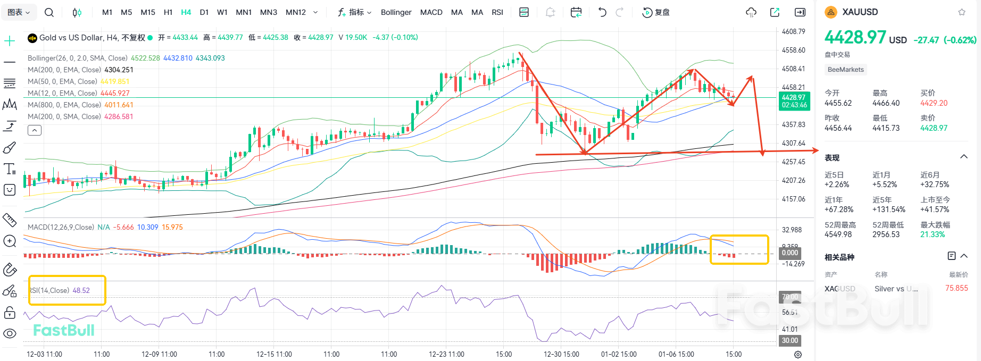Select the ruler measurement tool
981x361 pixels.
tap(10, 219)
